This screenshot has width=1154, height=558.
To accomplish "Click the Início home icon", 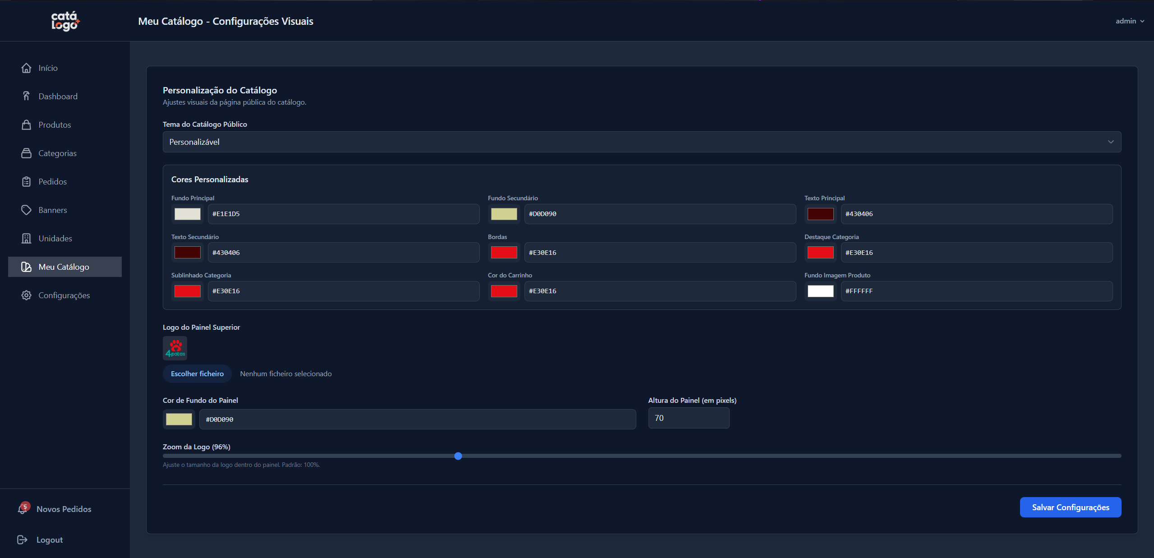I will pyautogui.click(x=27, y=68).
